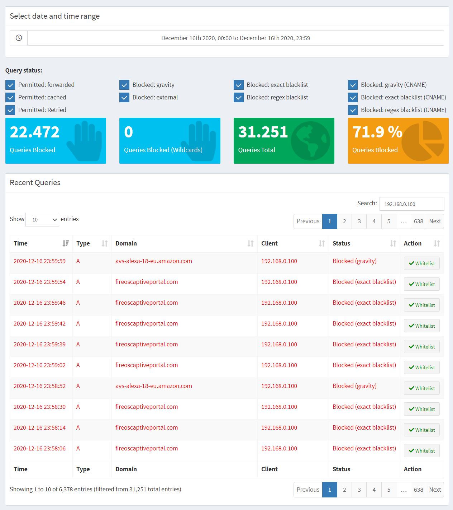
Task: Sort by Client column sort icon
Action: [322, 243]
